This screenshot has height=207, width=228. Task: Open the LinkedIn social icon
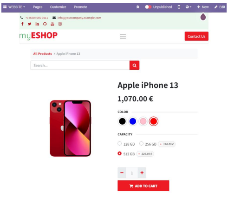(x=37, y=24)
